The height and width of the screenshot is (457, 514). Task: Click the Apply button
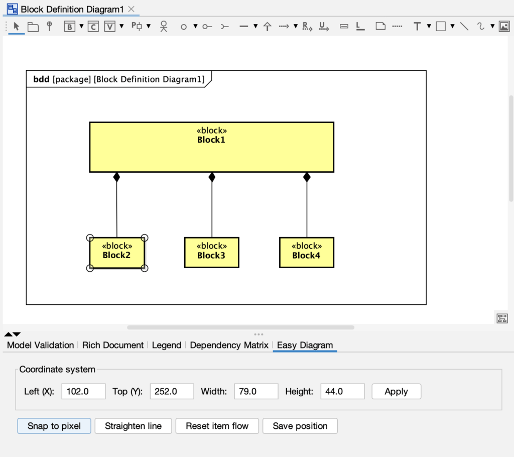click(x=396, y=391)
